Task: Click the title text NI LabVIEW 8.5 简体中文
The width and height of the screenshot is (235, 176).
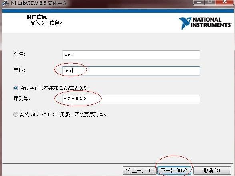Action: pyautogui.click(x=39, y=3)
